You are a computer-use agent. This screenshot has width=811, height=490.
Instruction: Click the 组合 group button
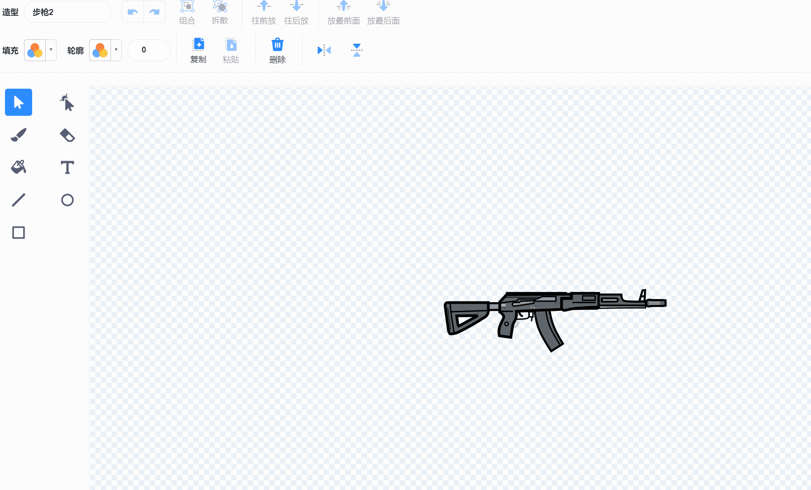point(187,13)
